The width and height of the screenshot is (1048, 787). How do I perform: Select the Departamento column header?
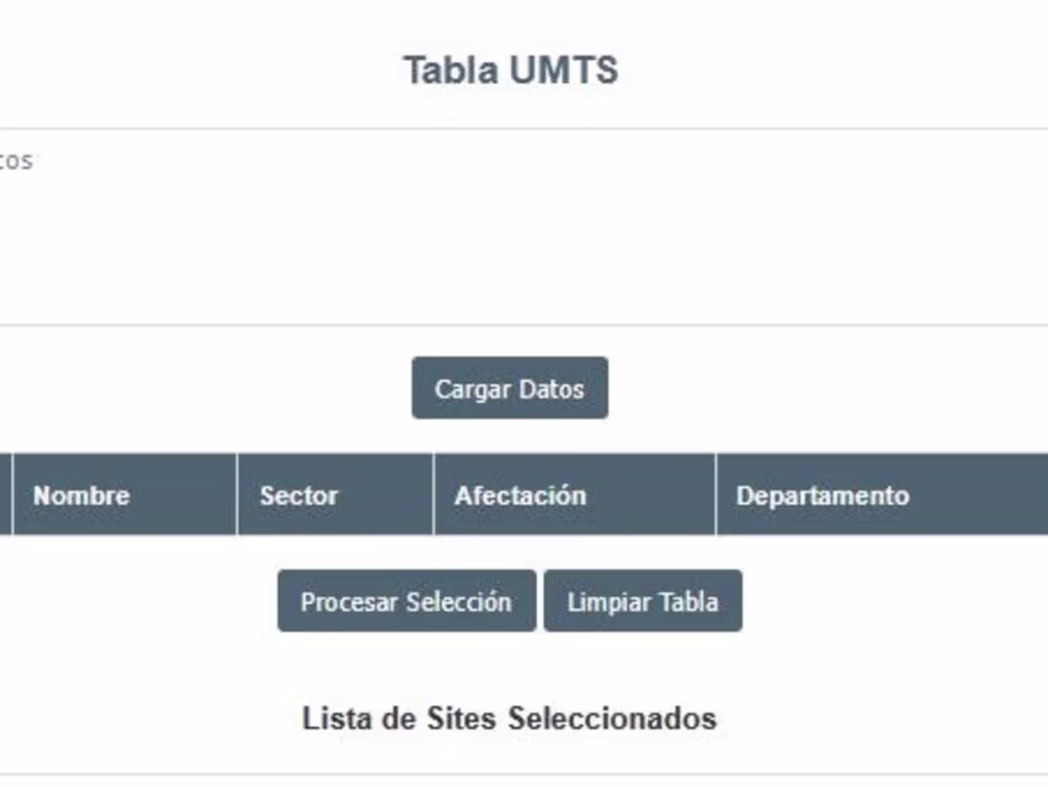coord(822,495)
